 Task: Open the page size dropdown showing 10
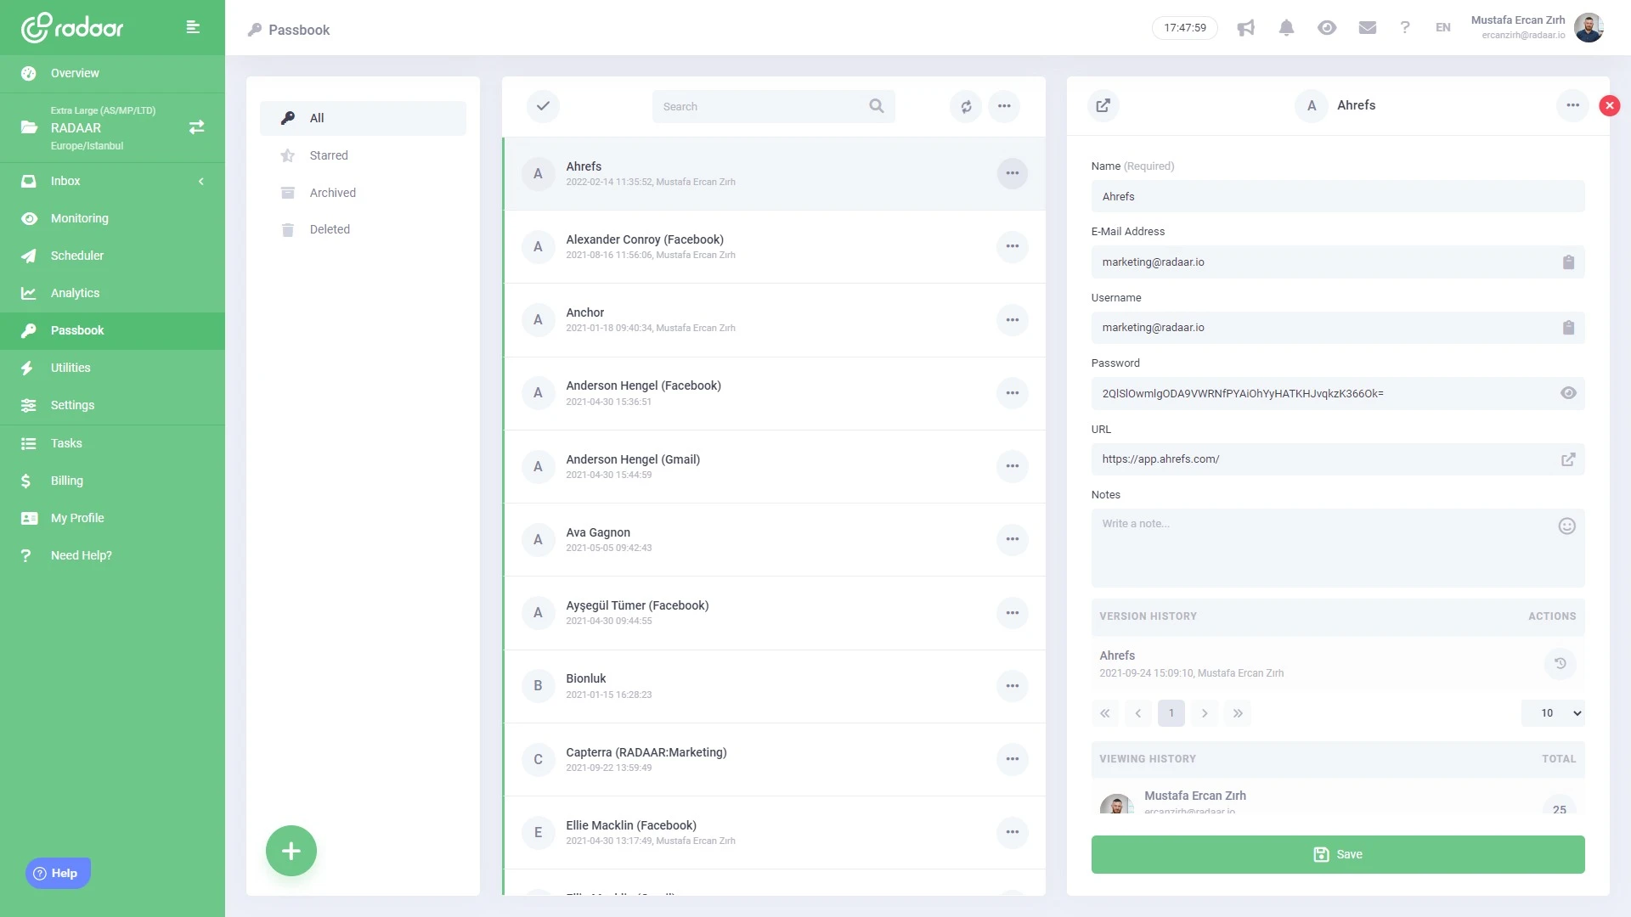pyautogui.click(x=1552, y=713)
